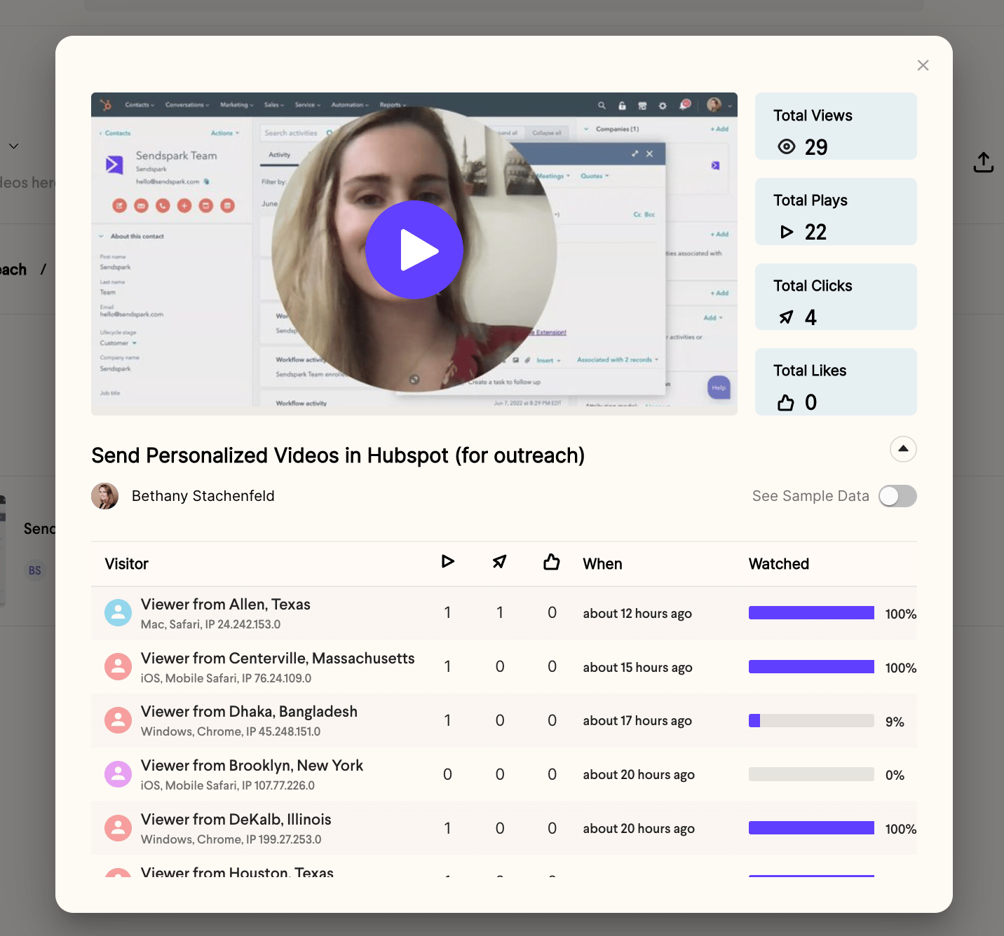
Task: Click the Total Plays triangle icon
Action: pos(787,232)
